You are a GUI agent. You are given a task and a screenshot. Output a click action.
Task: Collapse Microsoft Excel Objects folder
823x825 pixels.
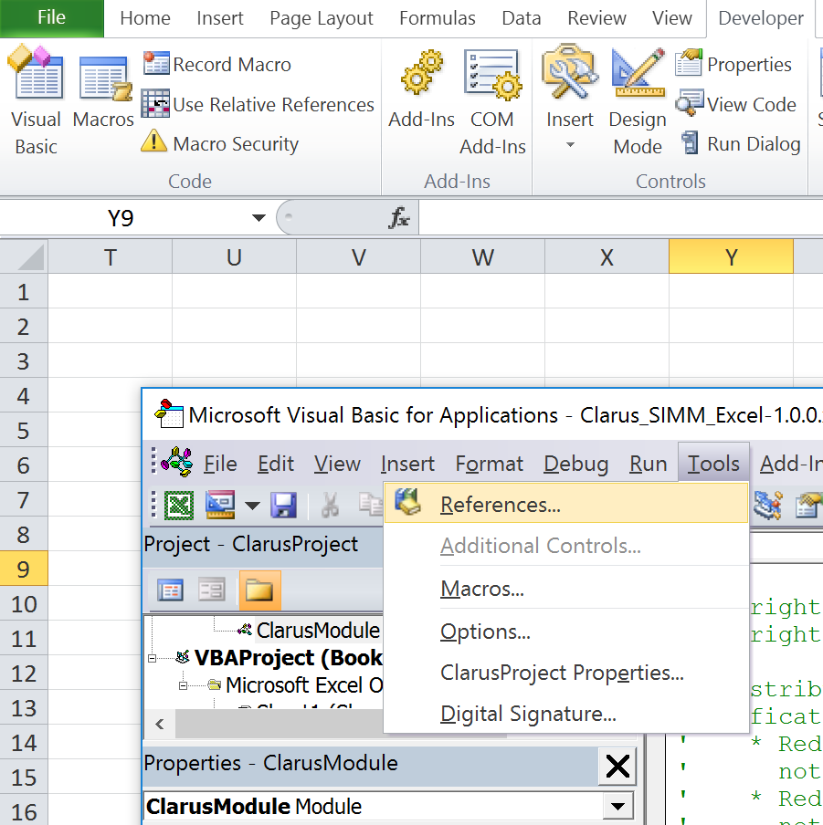click(183, 685)
